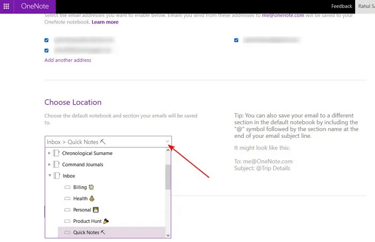Click Add another address link

[67, 60]
